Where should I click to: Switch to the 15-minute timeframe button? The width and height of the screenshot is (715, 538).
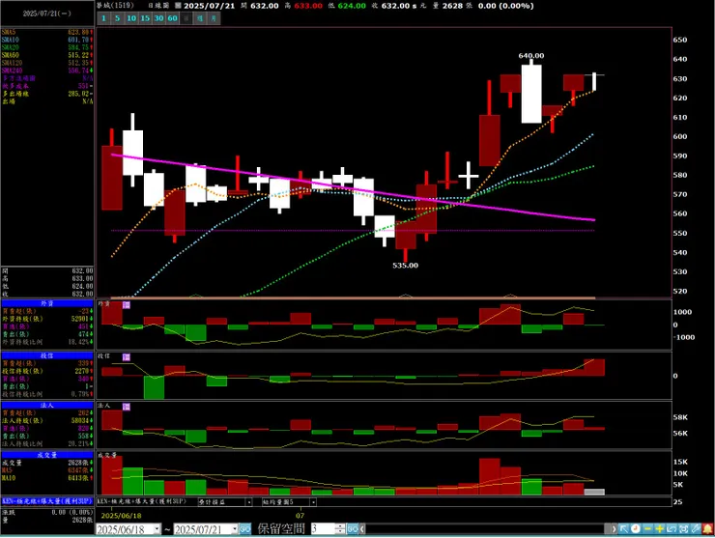click(145, 18)
